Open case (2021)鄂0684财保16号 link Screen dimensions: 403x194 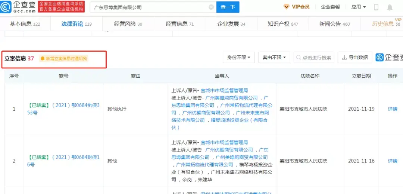(63, 161)
